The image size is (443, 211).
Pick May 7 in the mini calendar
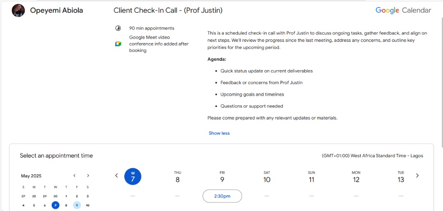coord(55,205)
